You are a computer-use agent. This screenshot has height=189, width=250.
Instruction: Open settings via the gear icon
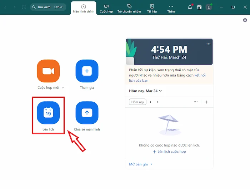245,20
